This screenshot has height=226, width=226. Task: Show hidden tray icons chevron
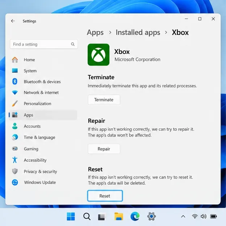click(x=183, y=216)
